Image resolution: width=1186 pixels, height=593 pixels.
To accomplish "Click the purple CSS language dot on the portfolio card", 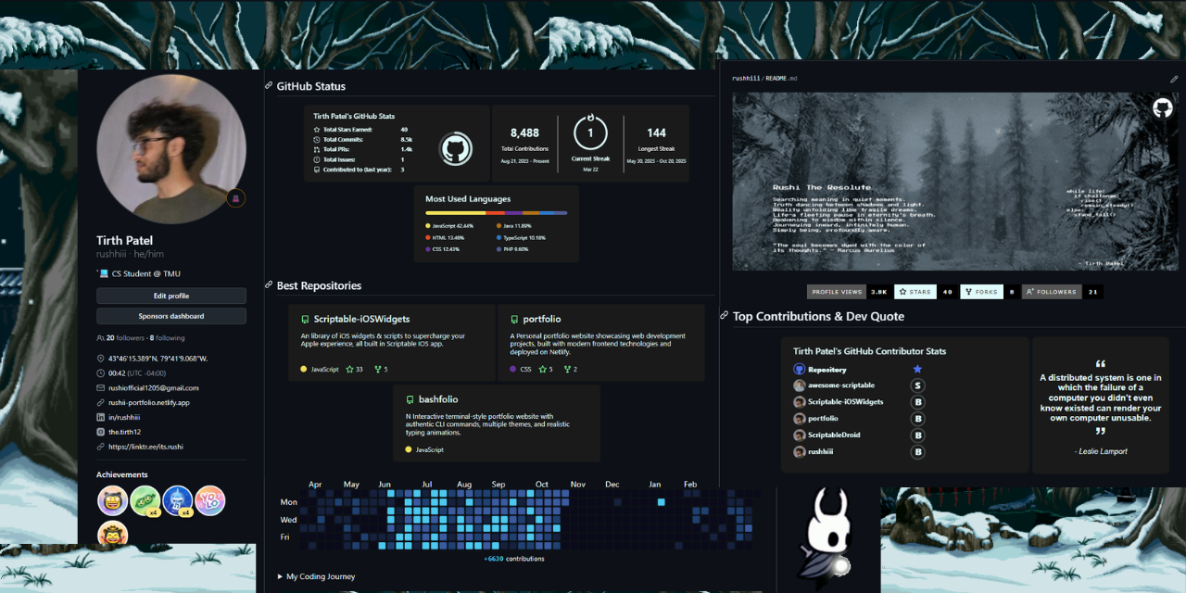I will tap(513, 369).
